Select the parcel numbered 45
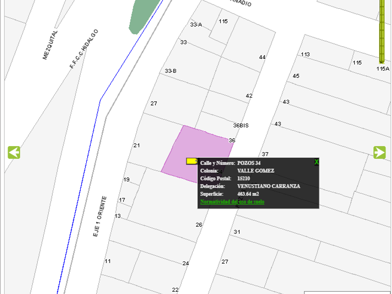The height and width of the screenshot is (294, 392). pos(296,76)
